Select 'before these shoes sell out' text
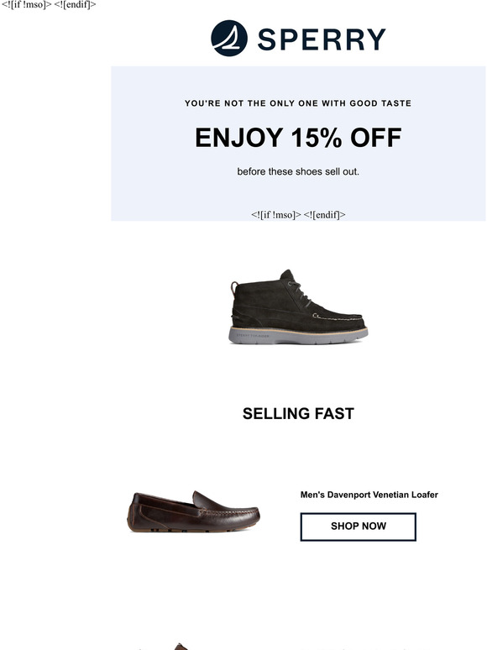Screen dimensions: 487x650 click(x=298, y=171)
